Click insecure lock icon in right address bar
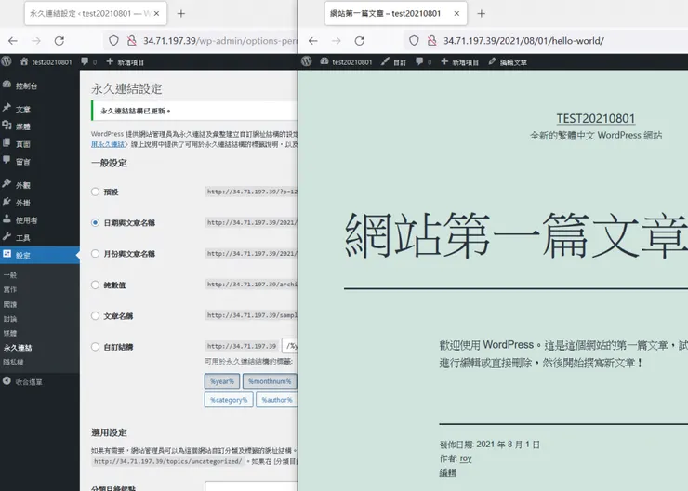Viewport: 688px width, 491px height. (x=431, y=41)
